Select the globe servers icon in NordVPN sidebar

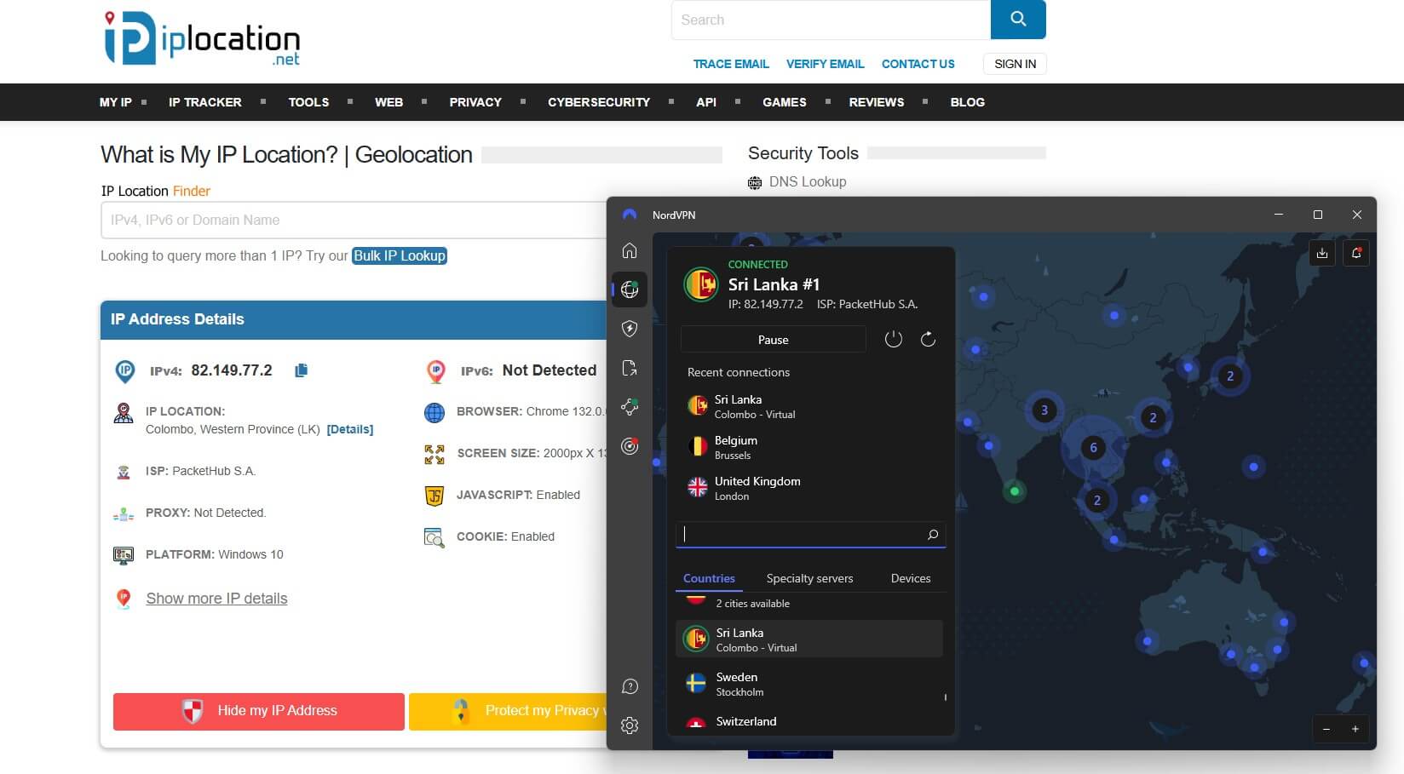pos(630,290)
